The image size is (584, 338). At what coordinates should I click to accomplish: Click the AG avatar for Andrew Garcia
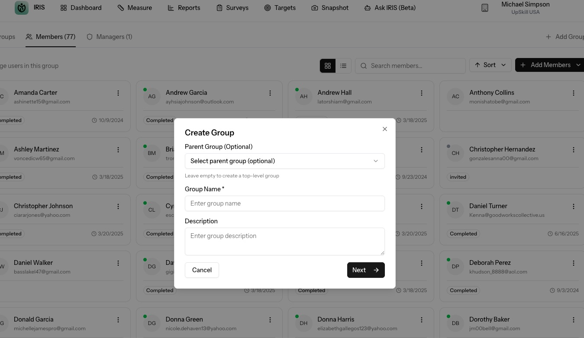click(152, 97)
